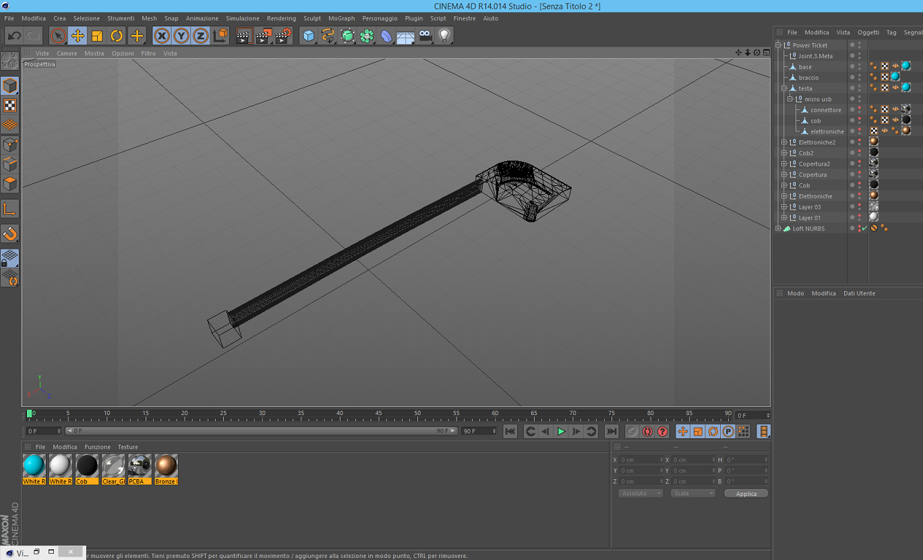Viewport: 923px width, 560px height.
Task: Open the MoGraph menu
Action: [x=341, y=18]
